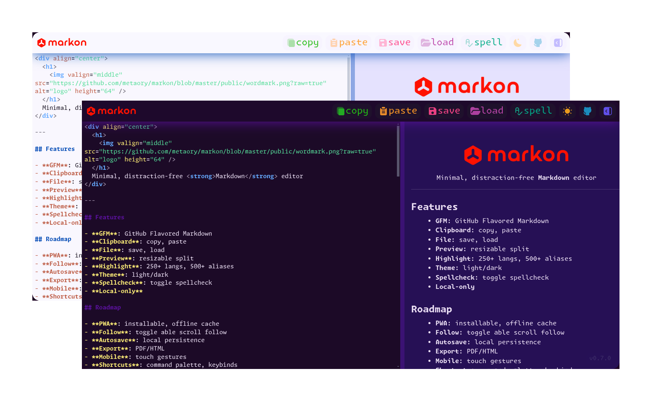Click paste button in light window

(349, 43)
